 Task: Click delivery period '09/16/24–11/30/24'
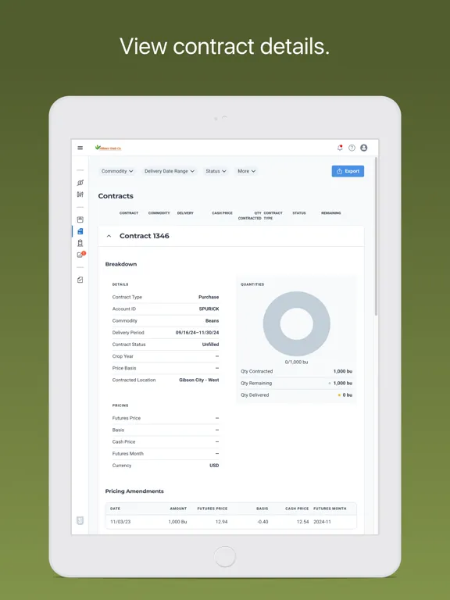coord(197,333)
